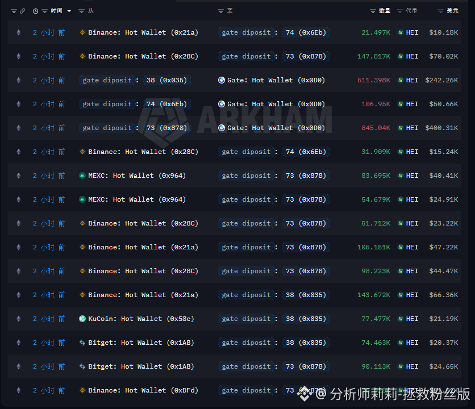Click the $242.26K value
Image resolution: width=475 pixels, height=409 pixels.
(x=441, y=80)
